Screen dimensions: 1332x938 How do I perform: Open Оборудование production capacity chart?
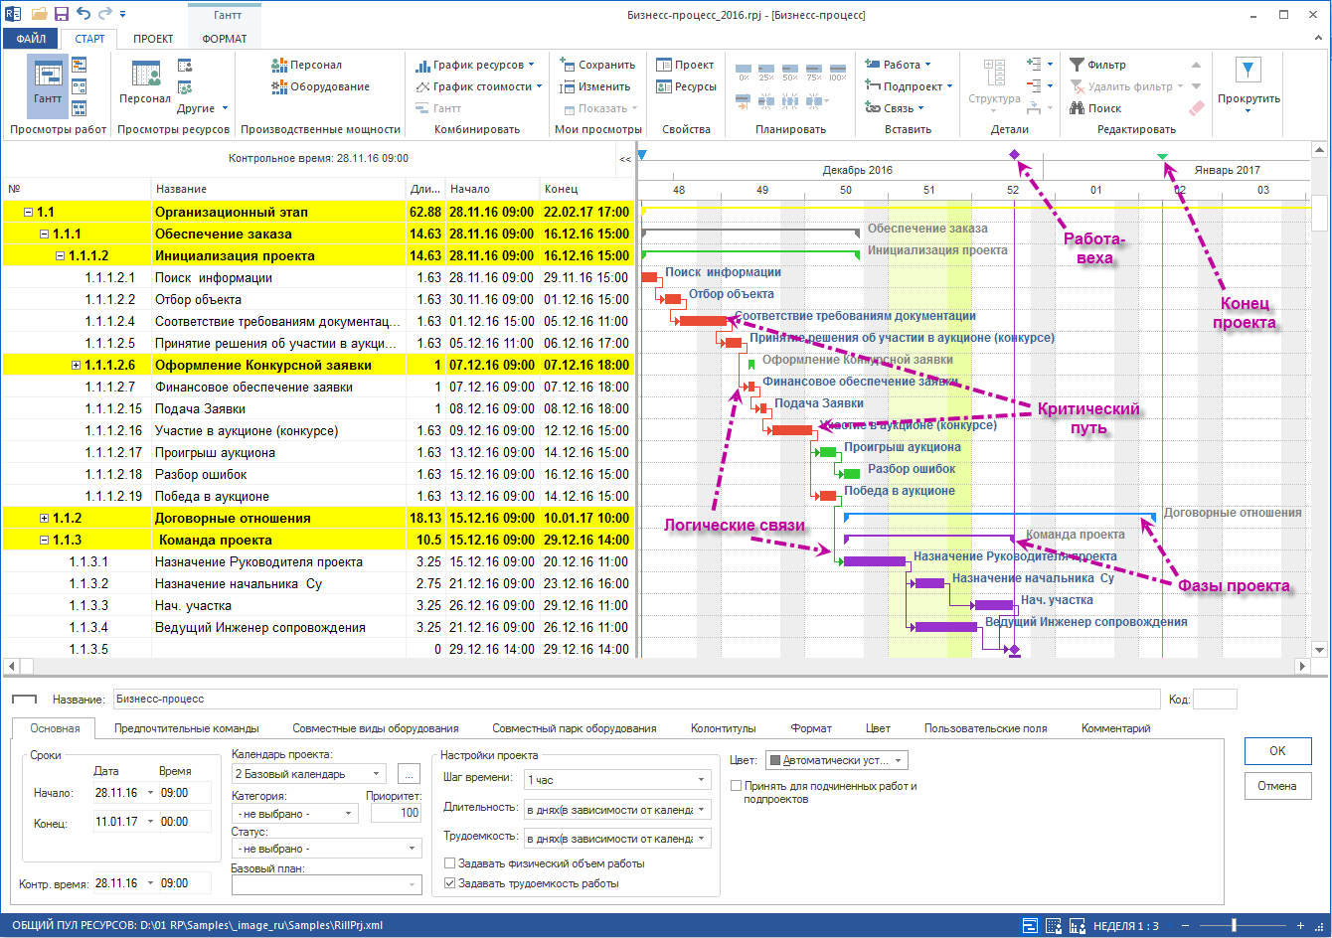(321, 86)
